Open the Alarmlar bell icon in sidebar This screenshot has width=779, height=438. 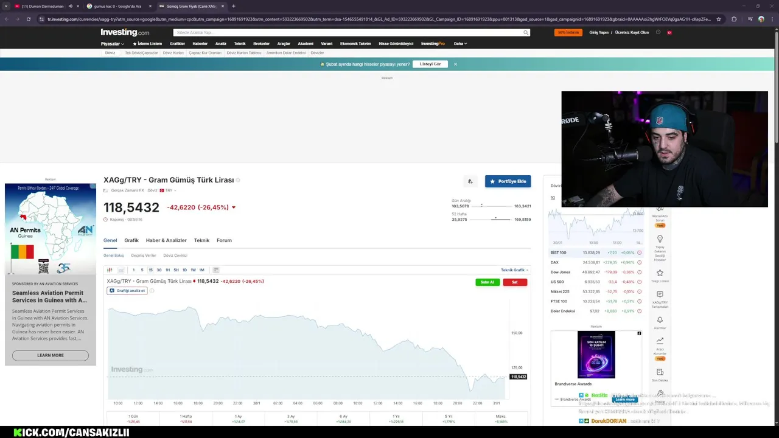click(660, 320)
